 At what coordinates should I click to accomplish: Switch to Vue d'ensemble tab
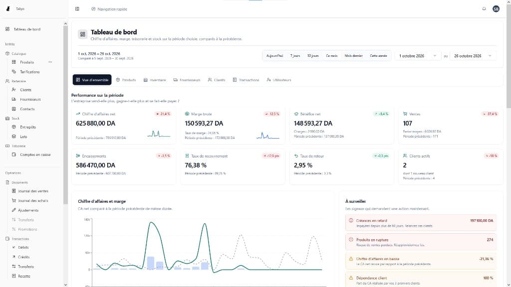click(x=92, y=80)
